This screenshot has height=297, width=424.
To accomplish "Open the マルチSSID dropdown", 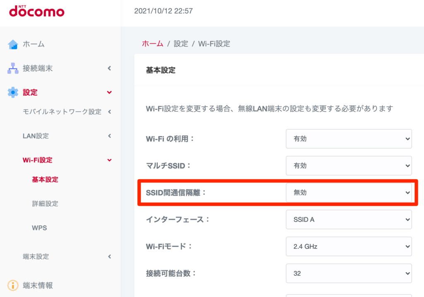I will 349,166.
